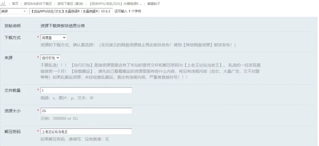Click the post title input field
The width and height of the screenshot is (319, 146).
tap(71, 11)
